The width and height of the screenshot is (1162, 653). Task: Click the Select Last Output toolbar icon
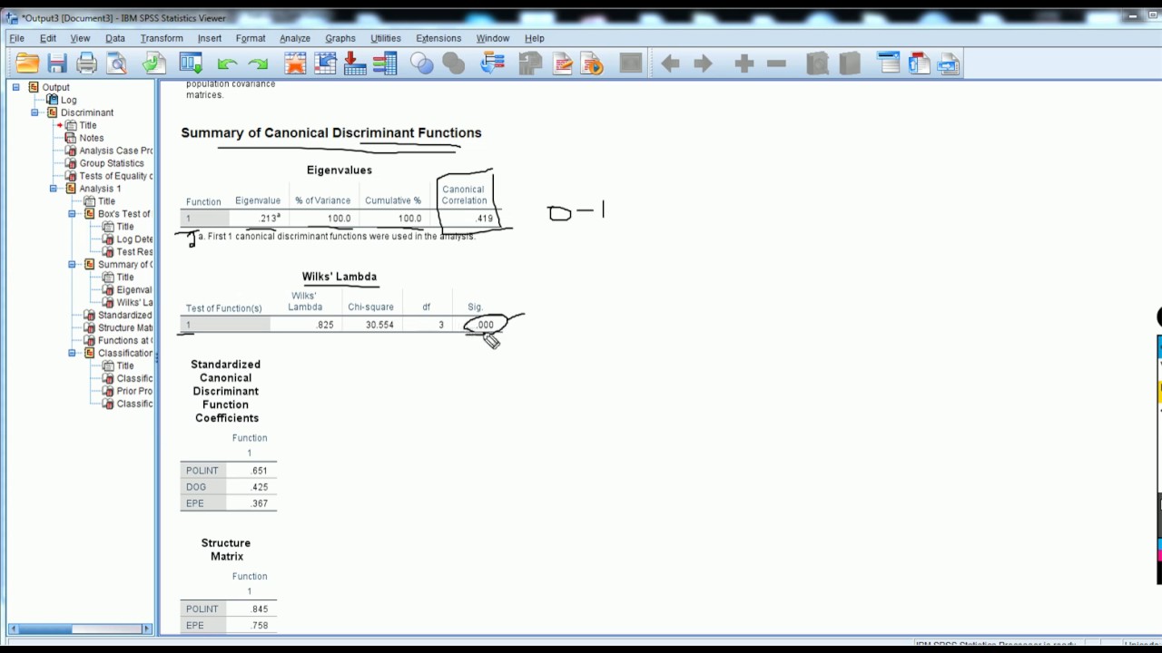point(491,63)
